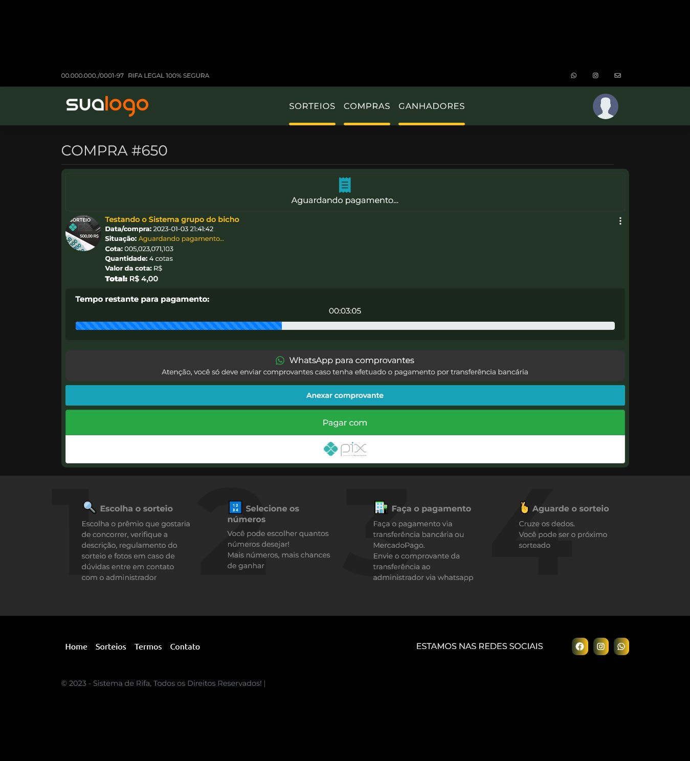Open the user profile avatar menu
The height and width of the screenshot is (761, 690).
pos(605,106)
